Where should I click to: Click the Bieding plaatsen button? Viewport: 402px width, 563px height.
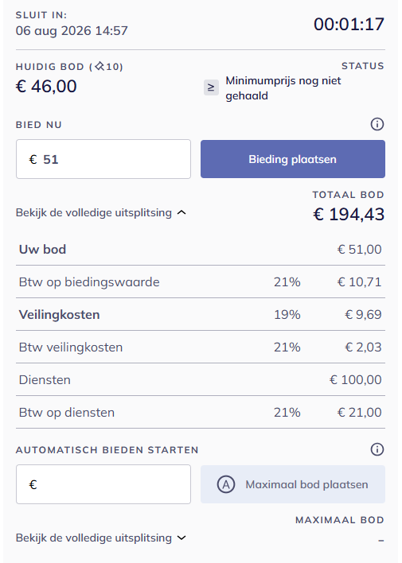click(293, 159)
